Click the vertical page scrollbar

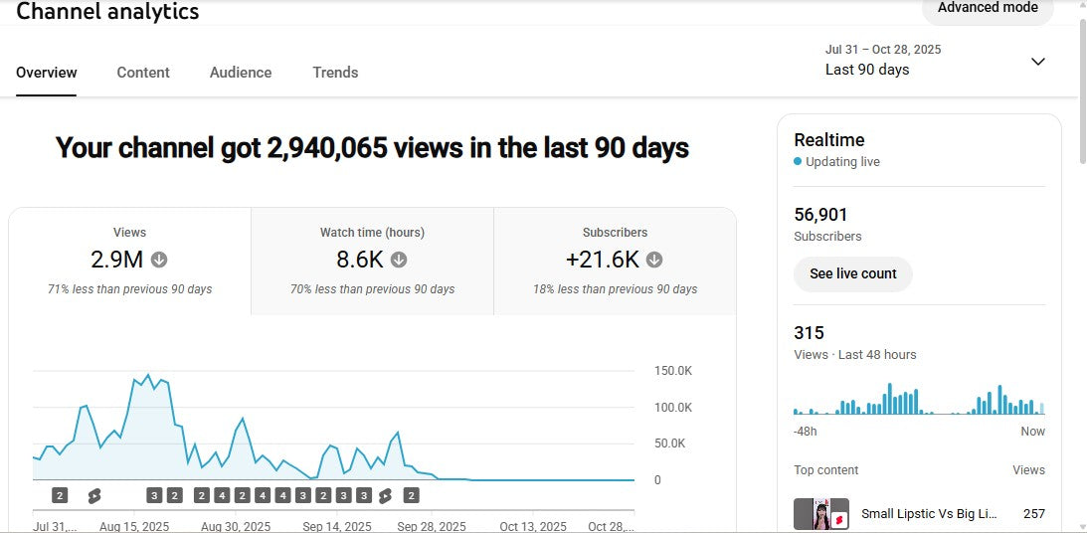click(x=1082, y=89)
